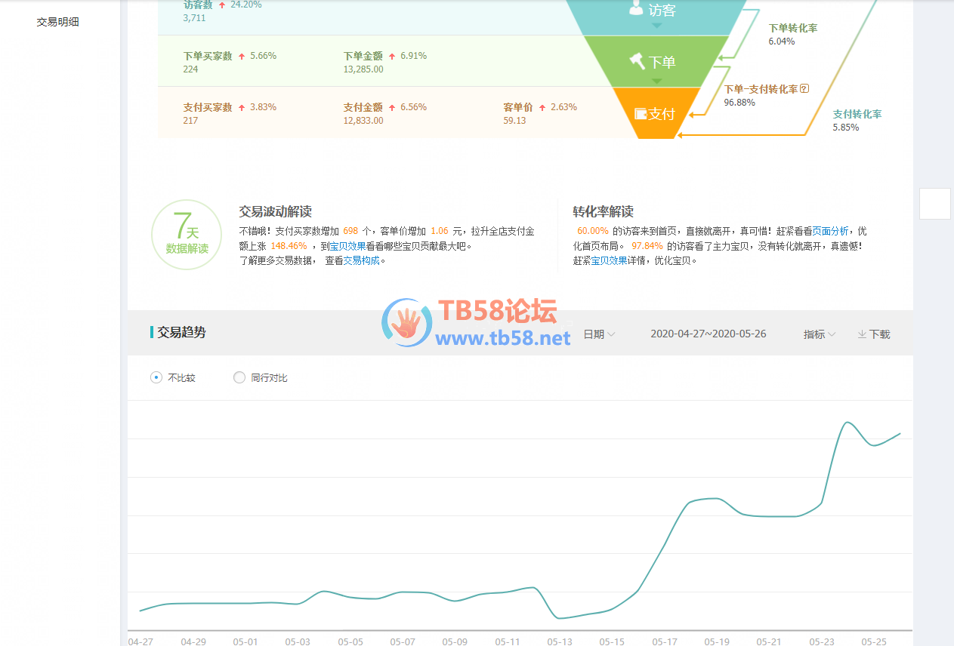Click the 交易趋势 section header
The image size is (954, 646).
click(x=181, y=332)
